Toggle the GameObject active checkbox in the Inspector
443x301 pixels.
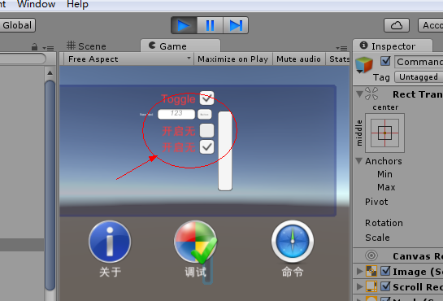(x=385, y=61)
